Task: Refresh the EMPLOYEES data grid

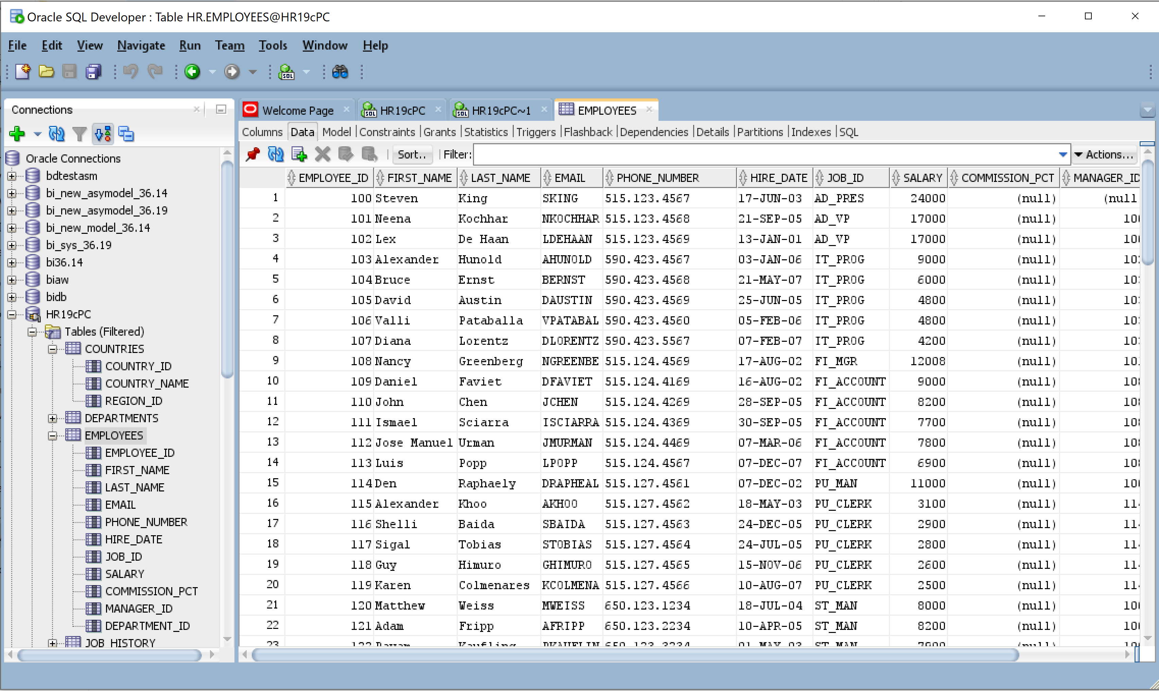Action: point(276,154)
